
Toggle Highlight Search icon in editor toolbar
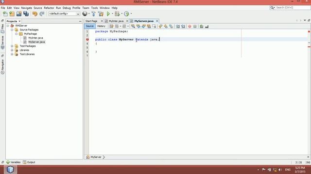click(x=149, y=26)
